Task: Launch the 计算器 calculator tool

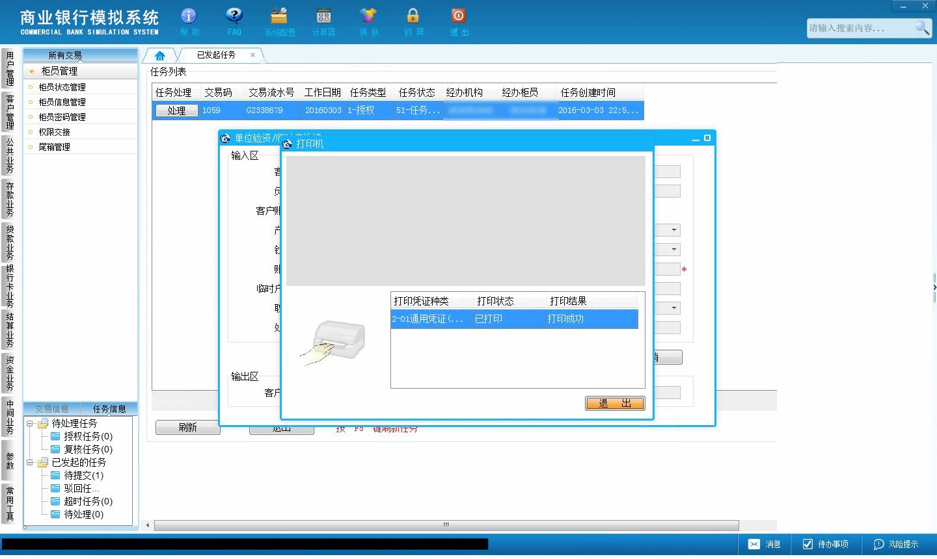Action: pos(323,21)
